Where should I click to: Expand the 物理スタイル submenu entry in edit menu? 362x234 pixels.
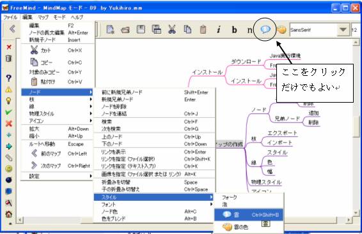tap(57, 113)
